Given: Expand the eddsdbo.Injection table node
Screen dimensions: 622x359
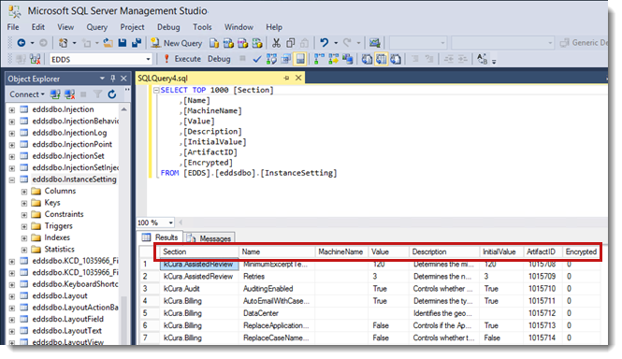Looking at the screenshot, I should (x=12, y=110).
